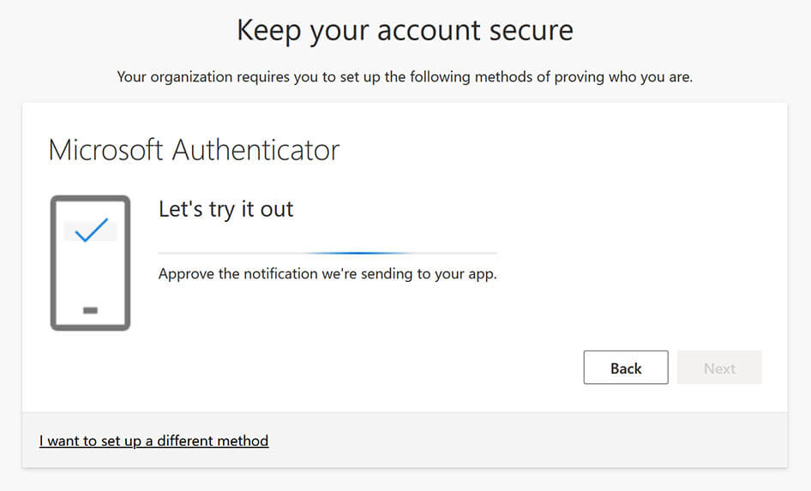Image resolution: width=811 pixels, height=491 pixels.
Task: Click the gray progress bar track
Action: (x=327, y=253)
